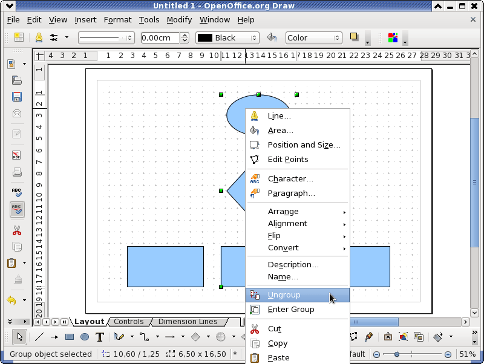Increase line width with the up stepper
Viewport: 484px width, 364px height.
pyautogui.click(x=185, y=35)
